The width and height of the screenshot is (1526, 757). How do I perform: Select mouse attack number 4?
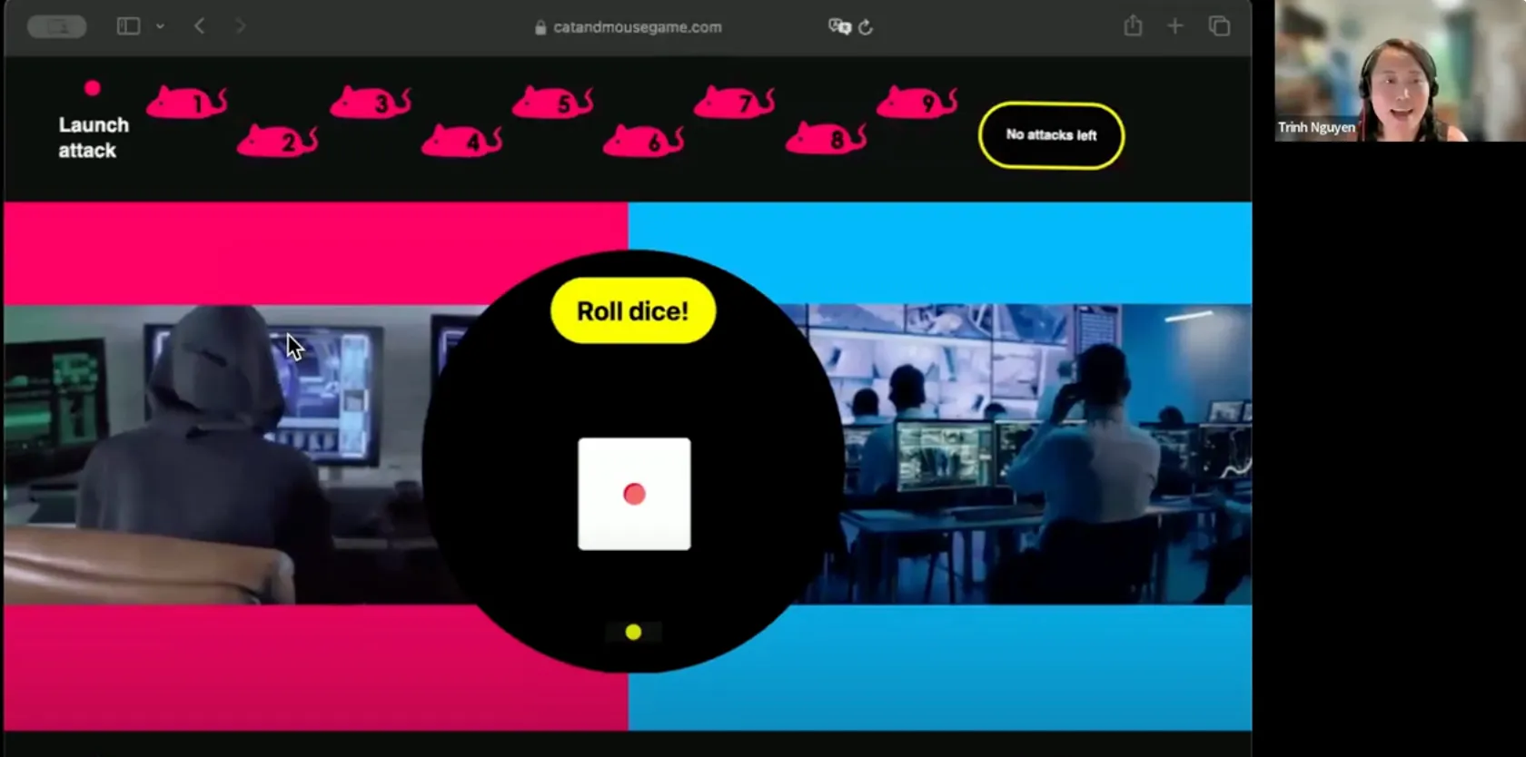point(462,141)
